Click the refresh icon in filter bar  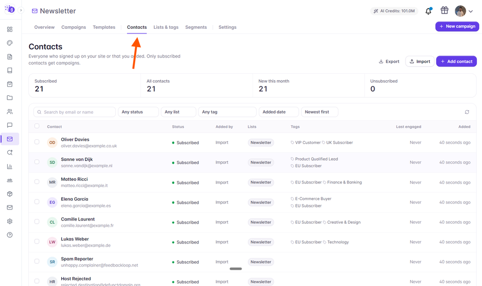click(467, 112)
